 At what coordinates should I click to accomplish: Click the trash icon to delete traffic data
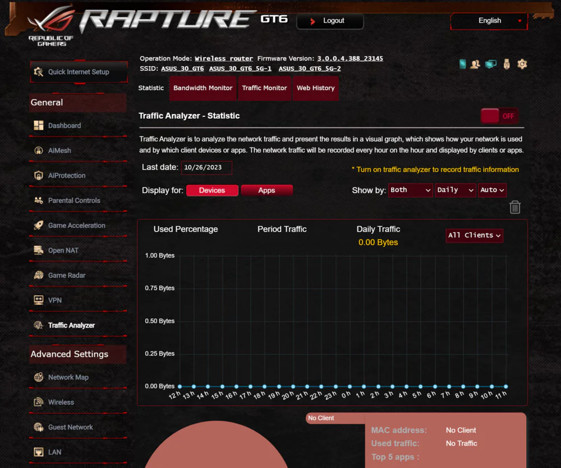click(x=515, y=207)
